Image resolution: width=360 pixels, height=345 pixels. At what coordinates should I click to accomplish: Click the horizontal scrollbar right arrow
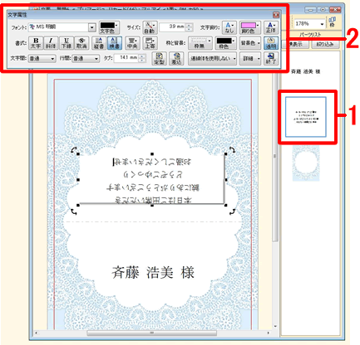[268, 333]
